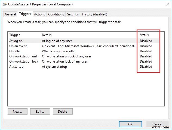Cancel the properties dialog
Image resolution: width=172 pixels, height=130 pixels.
[x=157, y=124]
